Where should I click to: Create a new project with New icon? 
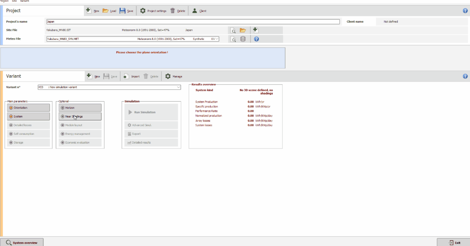(x=92, y=11)
